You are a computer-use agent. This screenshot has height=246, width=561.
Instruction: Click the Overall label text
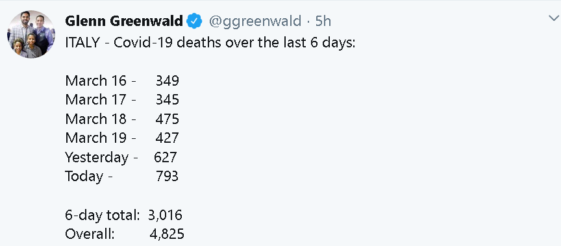point(90,234)
